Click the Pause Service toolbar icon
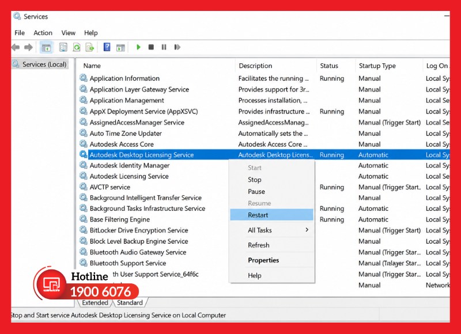 [x=164, y=47]
